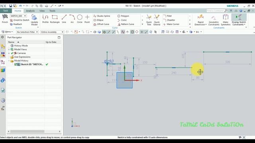The width and height of the screenshot is (255, 143).
Task: Choose the Pattern Curve tool
Action: click(x=126, y=24)
